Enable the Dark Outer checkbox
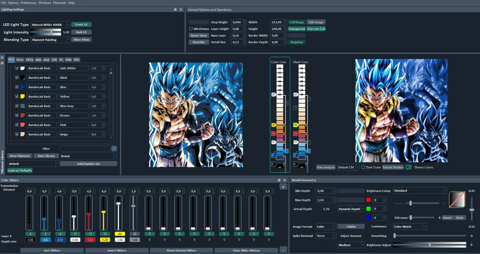Viewport: 480px width, 254px height. (363, 167)
